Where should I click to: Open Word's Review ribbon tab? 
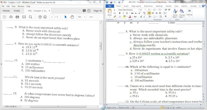pyautogui.click(x=168, y=6)
